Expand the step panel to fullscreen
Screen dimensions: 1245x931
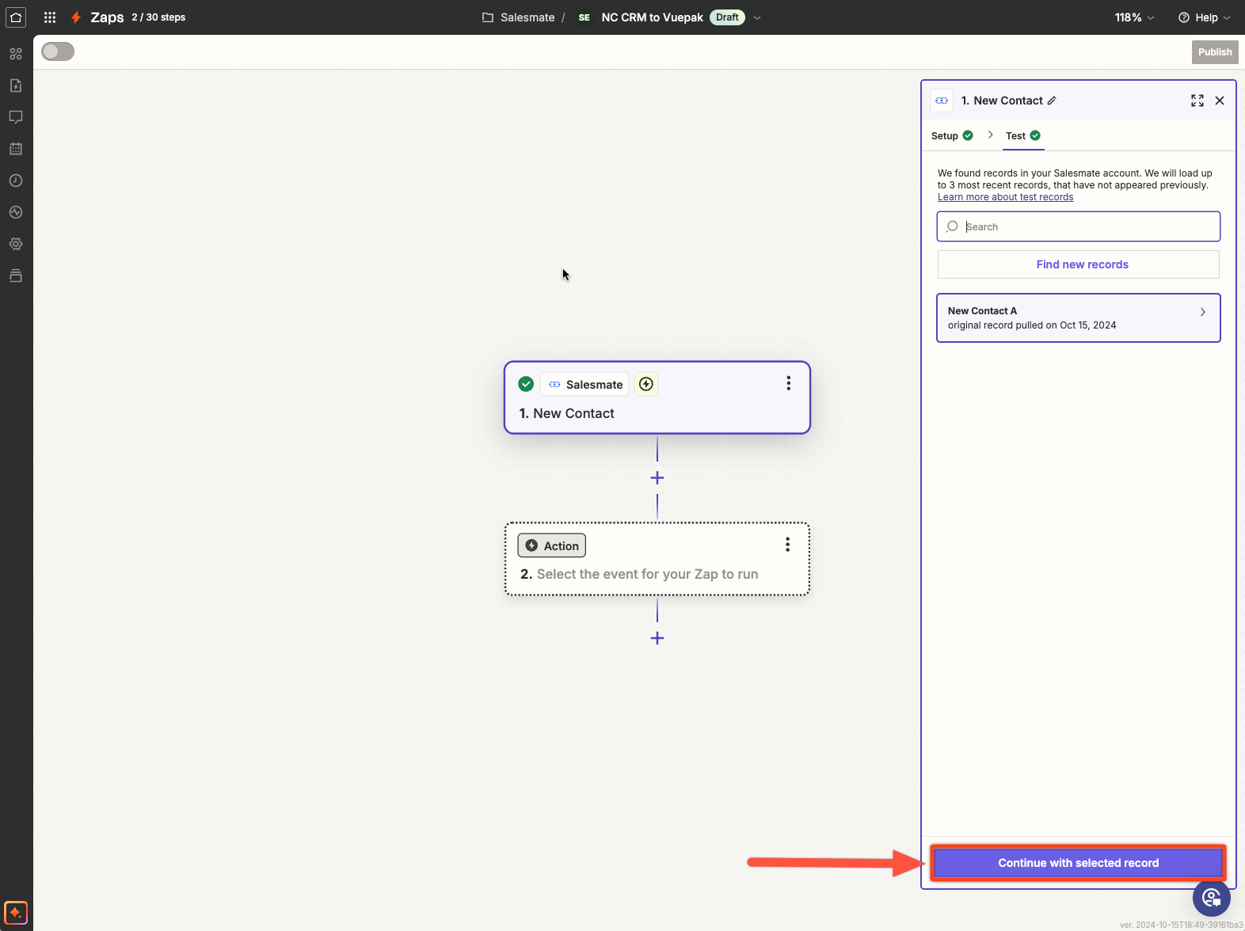point(1197,101)
